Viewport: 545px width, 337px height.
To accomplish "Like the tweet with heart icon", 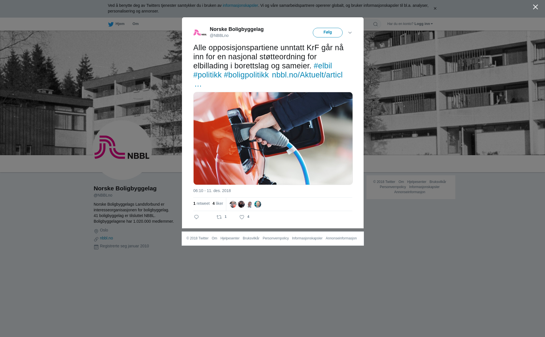I will (x=242, y=217).
